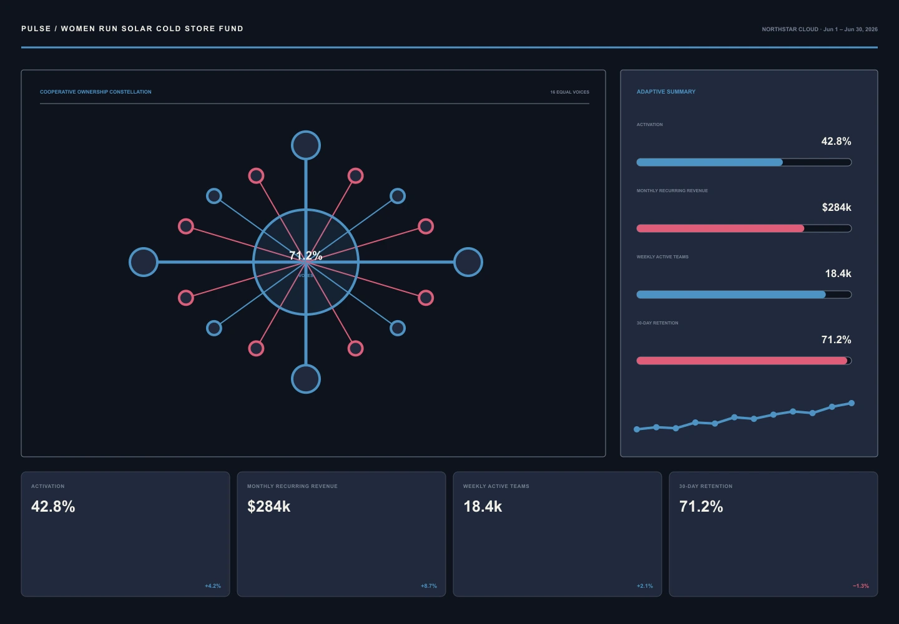899x624 pixels.
Task: Click the +8.7% change in the revenue card
Action: [x=429, y=586]
